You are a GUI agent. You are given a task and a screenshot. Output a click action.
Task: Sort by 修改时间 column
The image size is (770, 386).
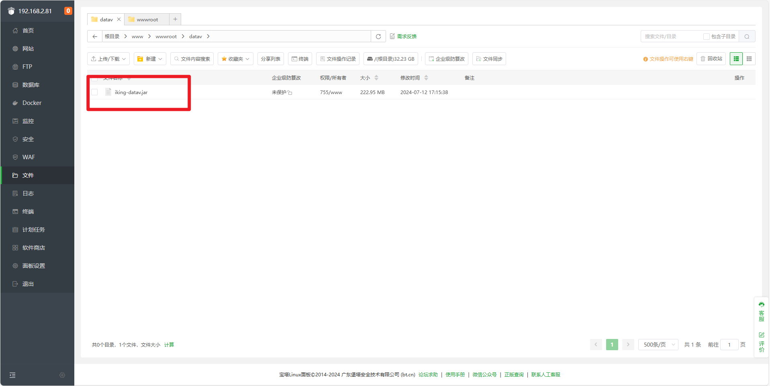click(414, 78)
